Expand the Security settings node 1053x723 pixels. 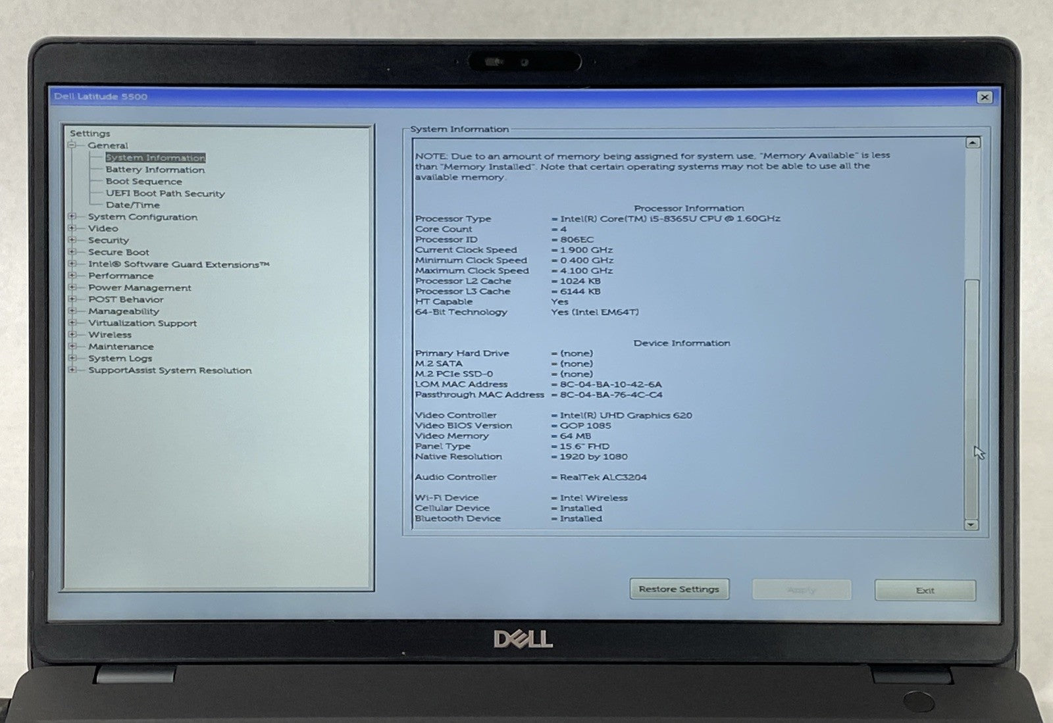point(72,240)
